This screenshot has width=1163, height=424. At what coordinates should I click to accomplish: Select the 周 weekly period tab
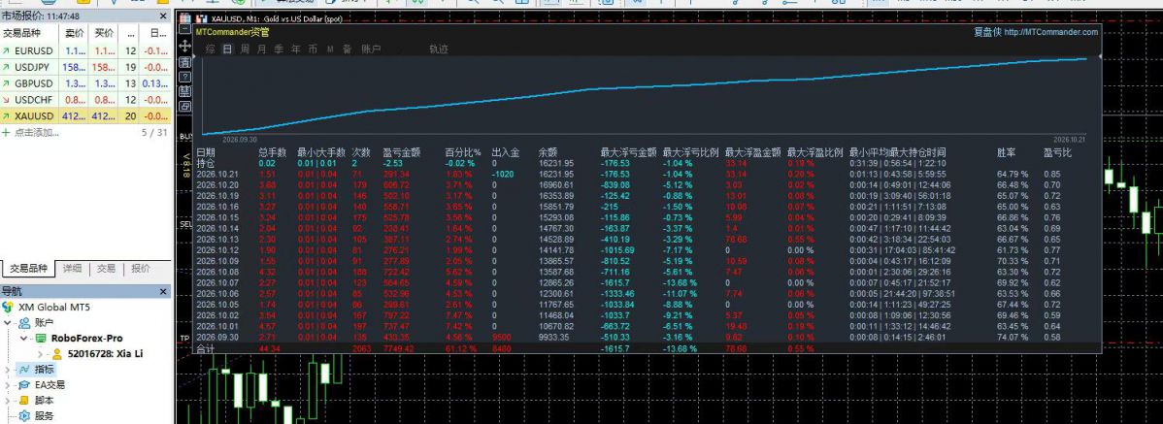(244, 49)
